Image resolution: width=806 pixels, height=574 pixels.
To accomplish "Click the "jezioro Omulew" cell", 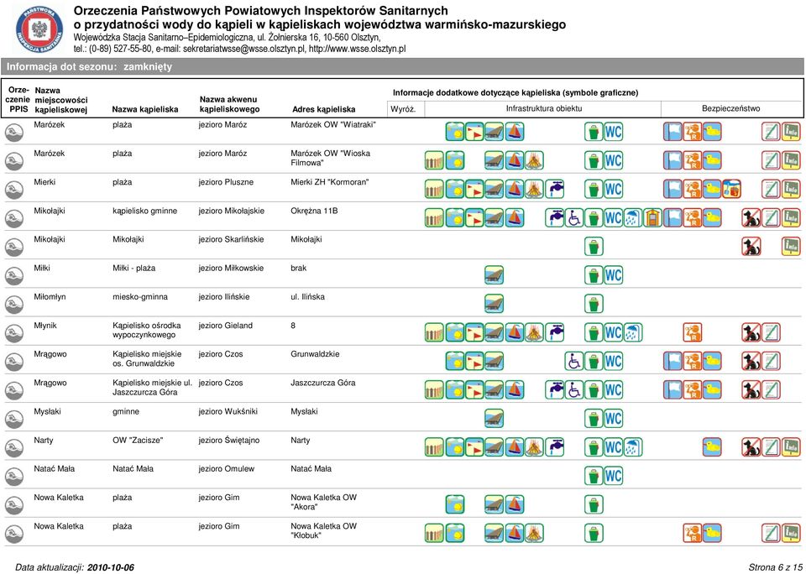I will [x=227, y=469].
